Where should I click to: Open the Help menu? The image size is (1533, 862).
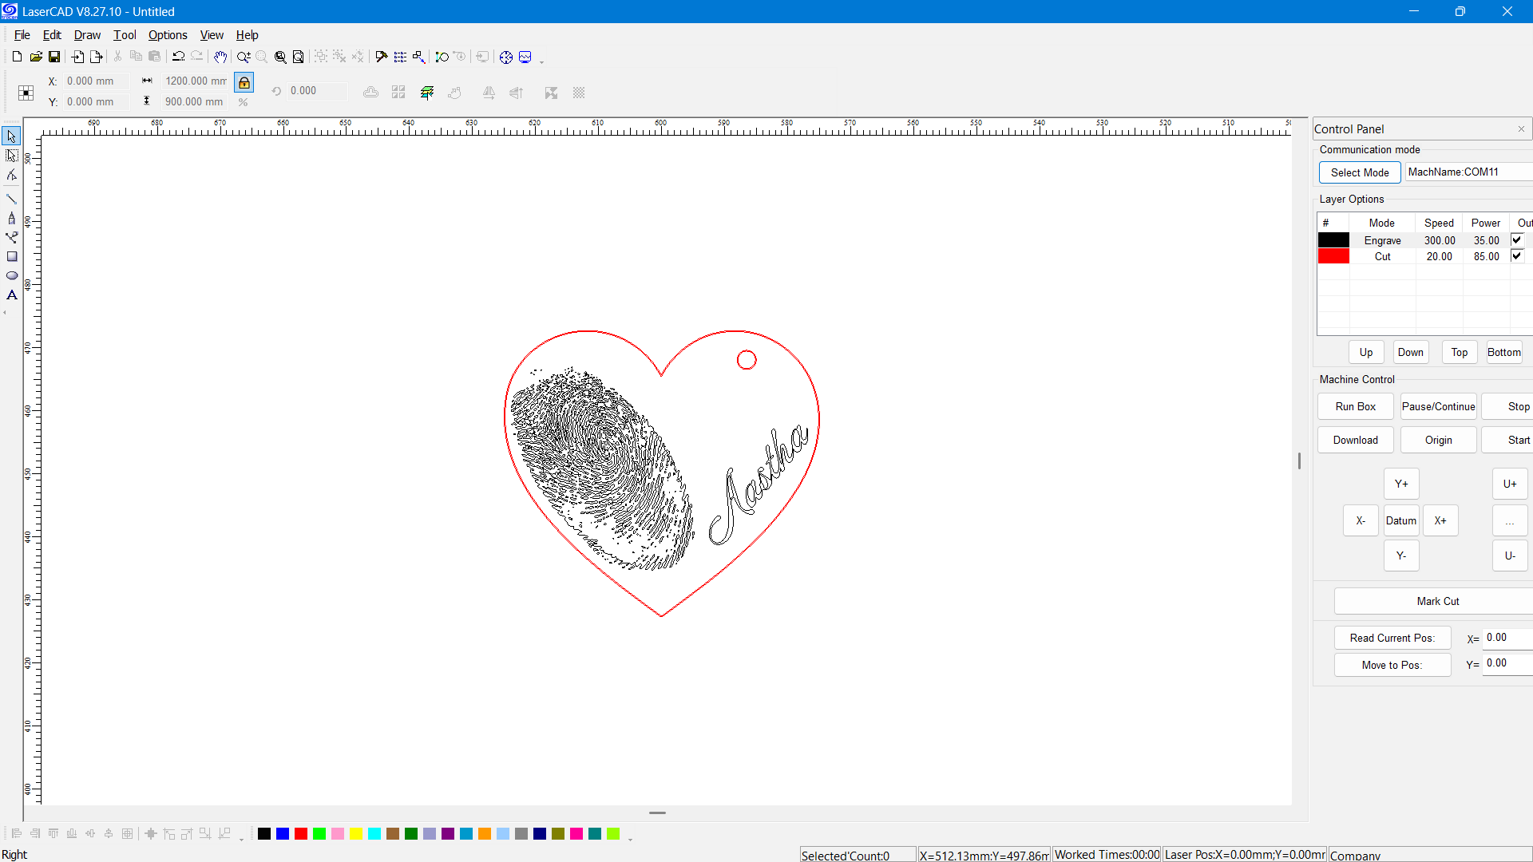coord(247,35)
